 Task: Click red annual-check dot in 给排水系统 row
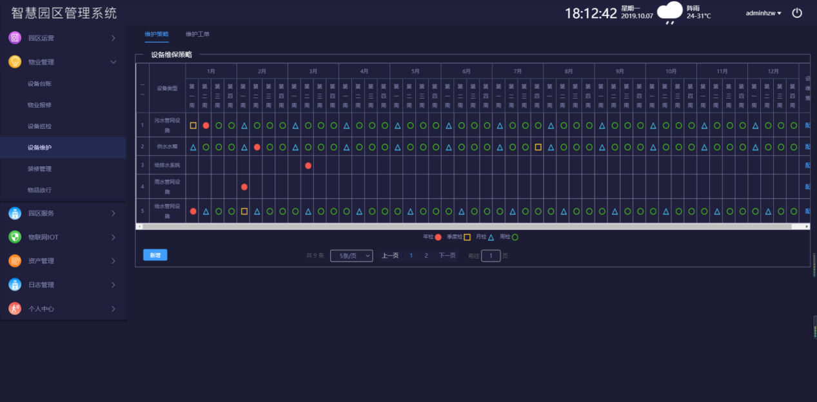tap(308, 166)
